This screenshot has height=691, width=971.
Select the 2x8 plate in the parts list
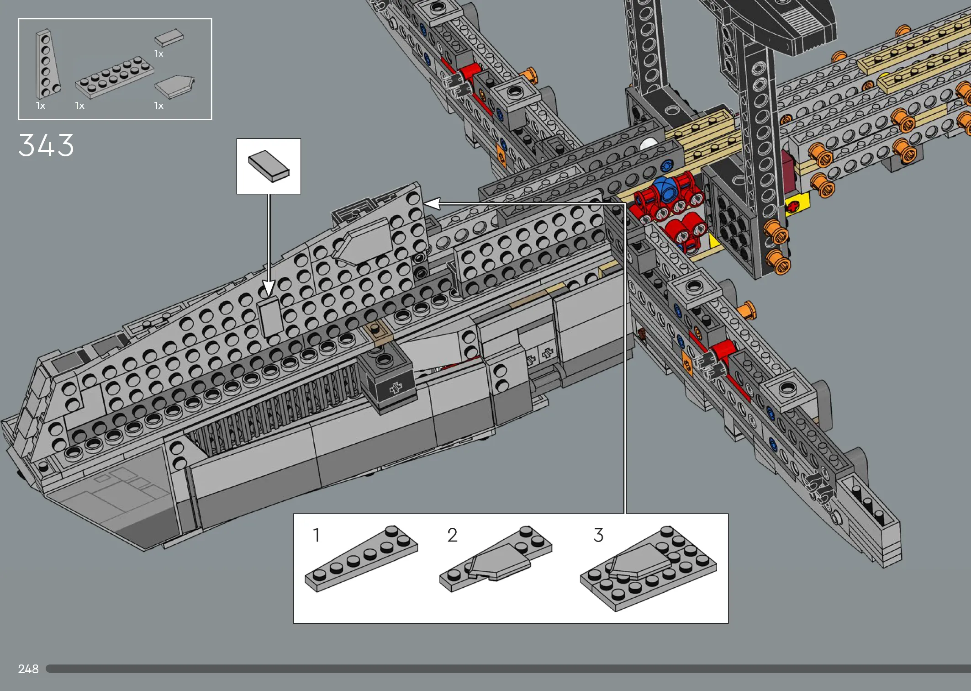[114, 77]
